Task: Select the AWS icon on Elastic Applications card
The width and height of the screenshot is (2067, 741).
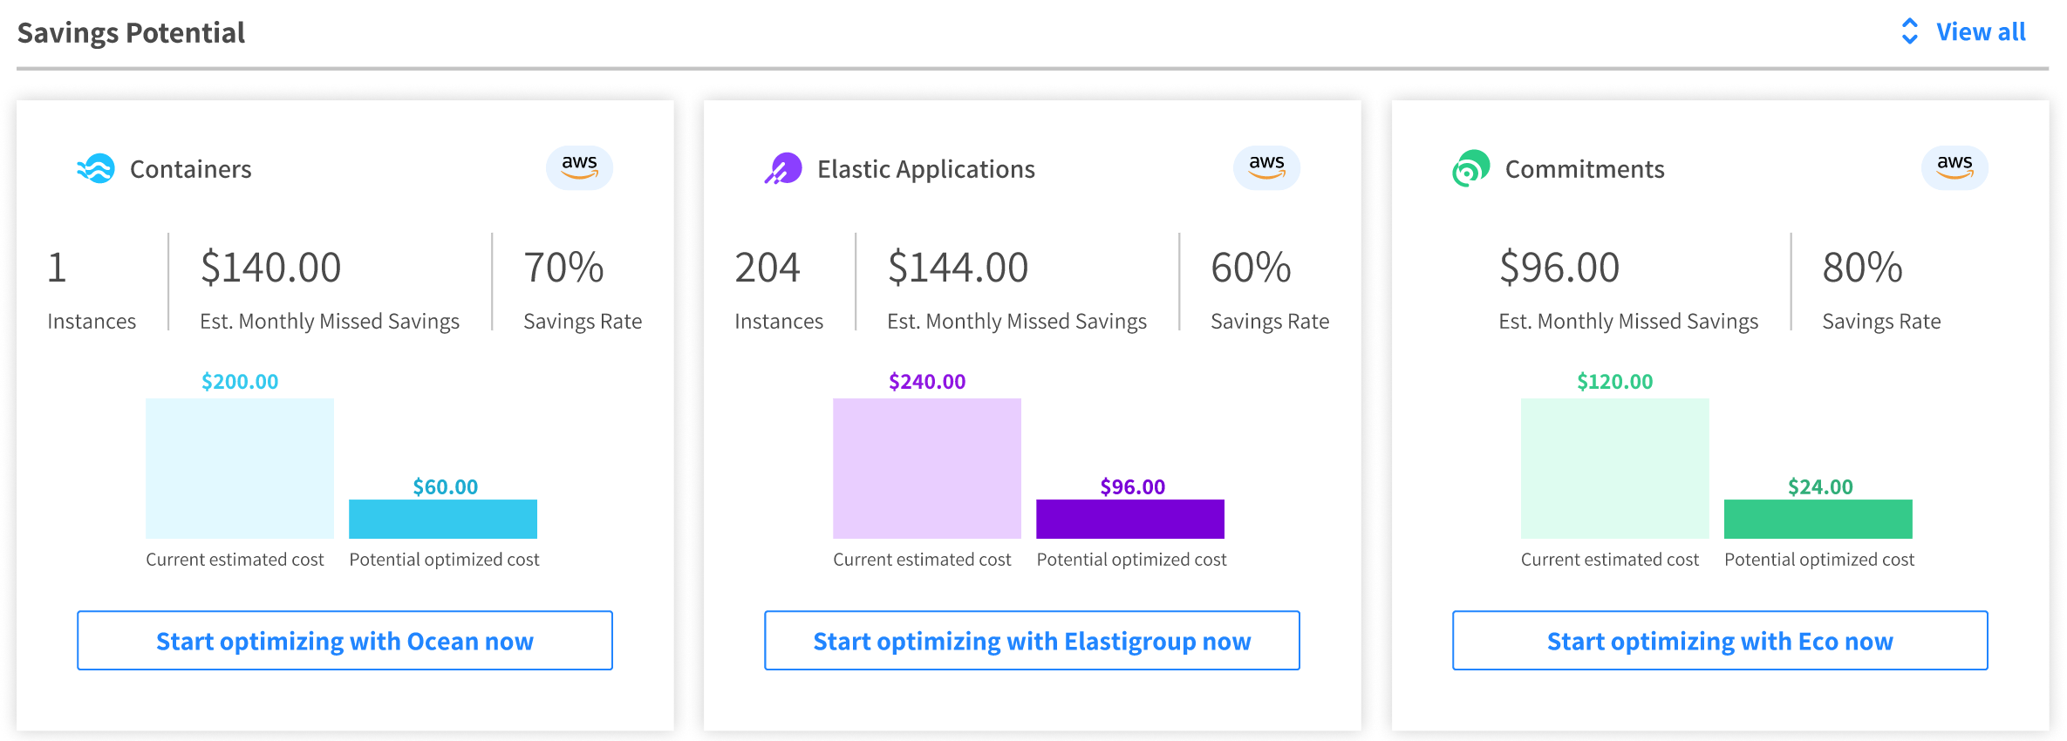Action: pos(1266,167)
